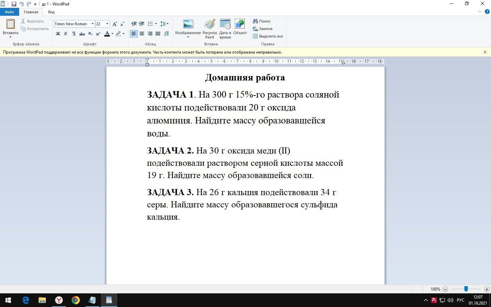The height and width of the screenshot is (307, 491).
Task: Switch to the Главная tab
Action: (31, 12)
